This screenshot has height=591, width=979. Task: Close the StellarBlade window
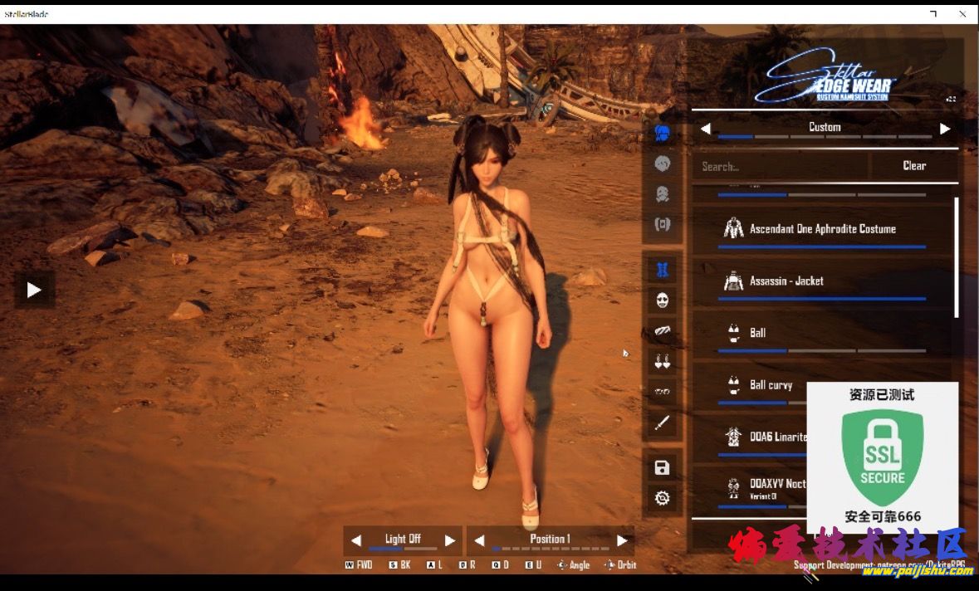pyautogui.click(x=962, y=13)
